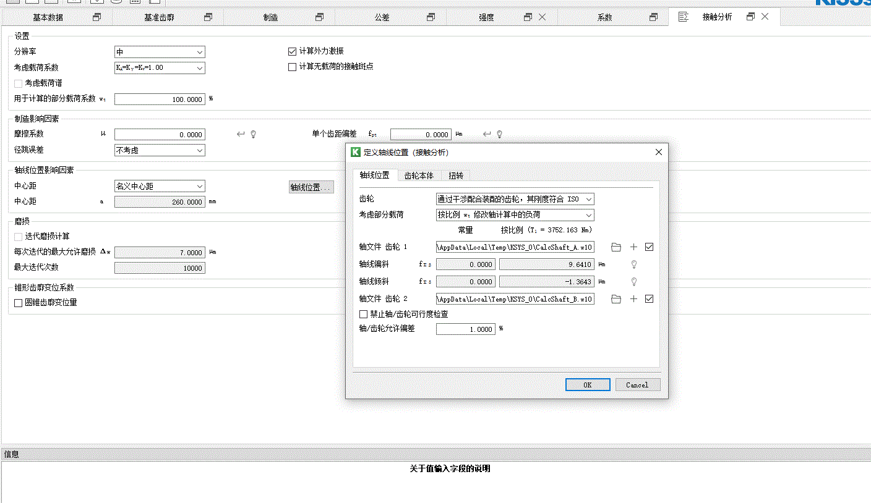Tick the 计算无载荷的接触斑点 checkbox
871x503 pixels.
(293, 67)
